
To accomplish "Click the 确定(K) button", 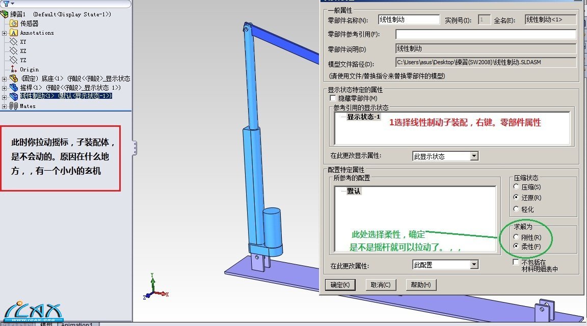I will 340,285.
